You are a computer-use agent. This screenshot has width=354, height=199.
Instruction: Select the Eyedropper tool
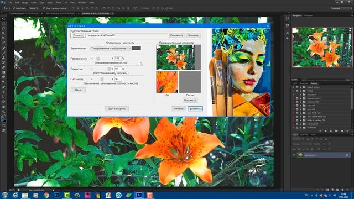(x=3, y=43)
